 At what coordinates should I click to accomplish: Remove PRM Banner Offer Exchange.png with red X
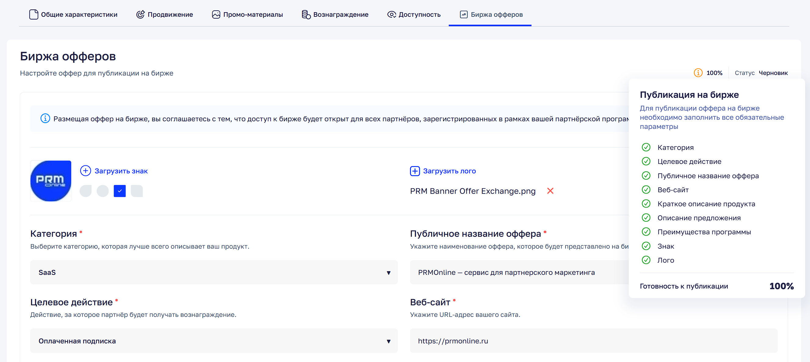click(x=550, y=191)
